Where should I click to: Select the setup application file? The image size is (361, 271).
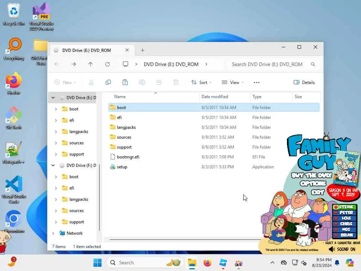214,167
